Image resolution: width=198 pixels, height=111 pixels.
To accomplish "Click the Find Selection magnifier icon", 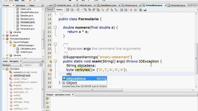I will point(85,10).
